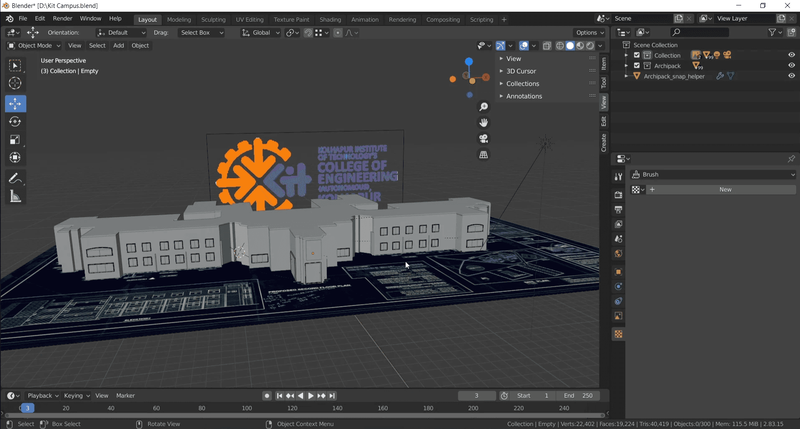Image resolution: width=800 pixels, height=429 pixels.
Task: Click the End frame 250 field
Action: pyautogui.click(x=578, y=396)
